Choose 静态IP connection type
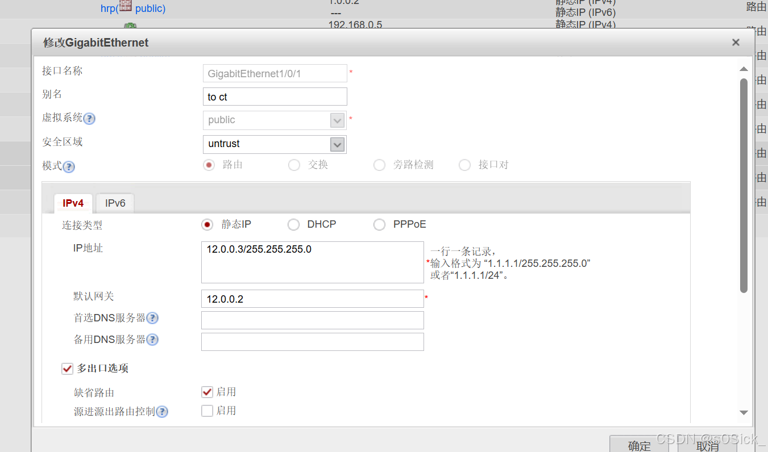768x452 pixels. point(207,225)
